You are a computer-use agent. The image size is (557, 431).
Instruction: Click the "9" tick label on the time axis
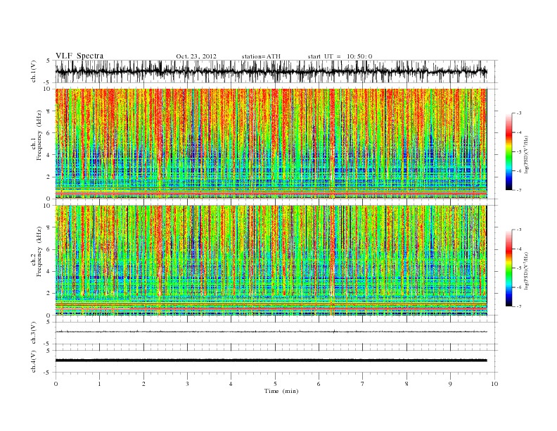(x=450, y=384)
